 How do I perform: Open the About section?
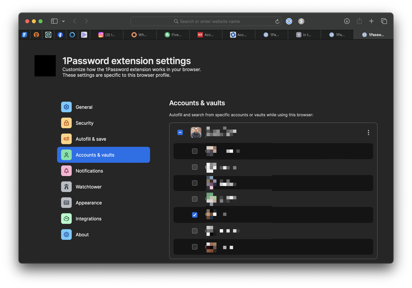(104, 235)
